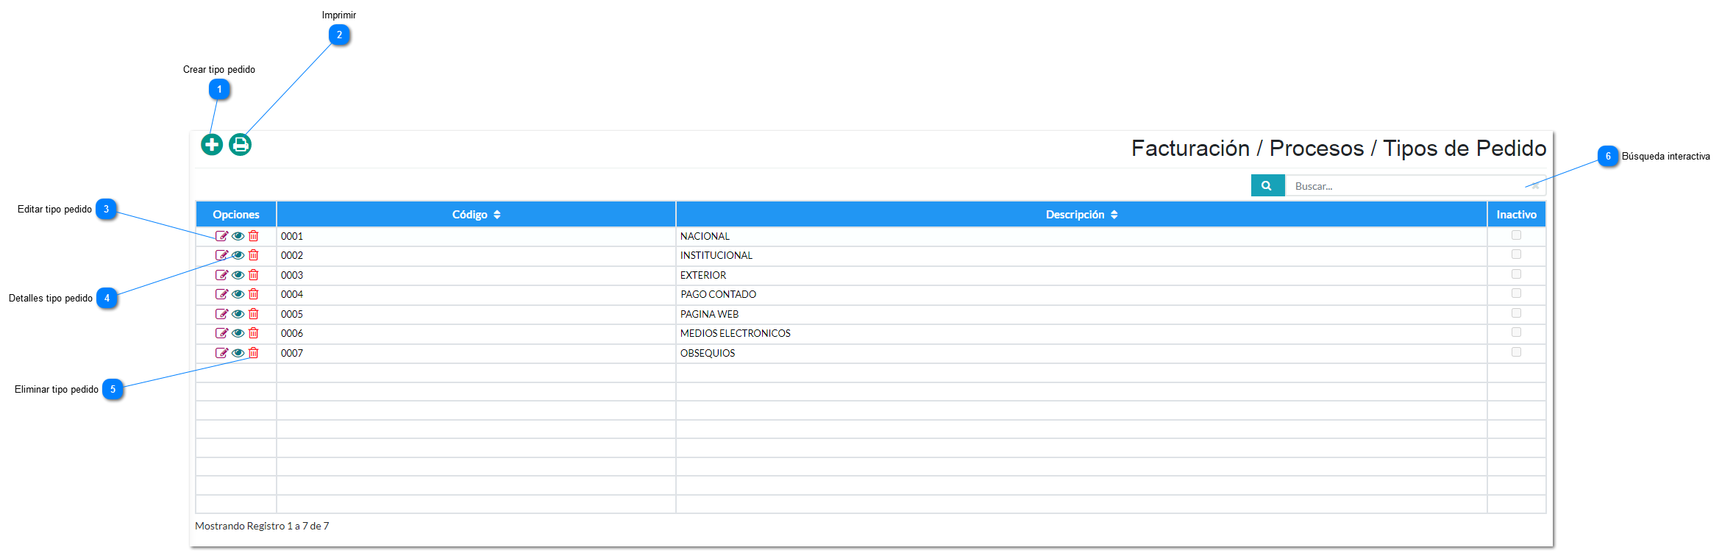Toggle Inactivo checkbox for OBSEQUIOS row

[1516, 352]
